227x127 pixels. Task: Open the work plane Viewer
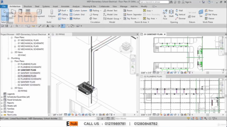click(x=210, y=18)
